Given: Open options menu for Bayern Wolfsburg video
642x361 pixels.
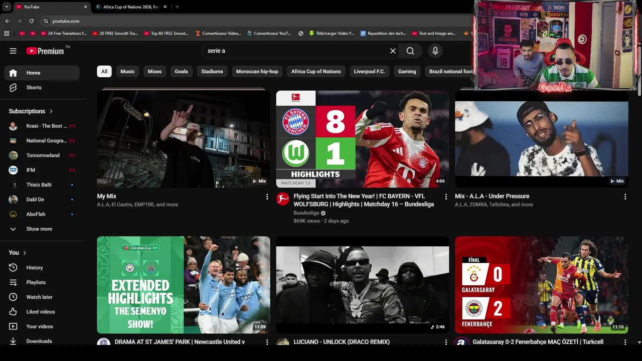Looking at the screenshot, I should 446,197.
